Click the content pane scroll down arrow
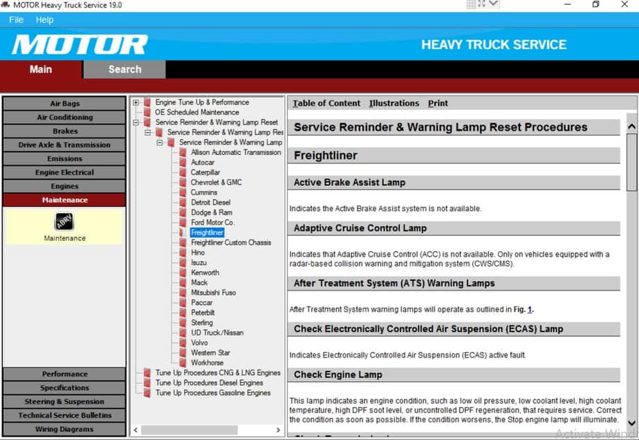Screen dimensions: 639x440 (631, 423)
